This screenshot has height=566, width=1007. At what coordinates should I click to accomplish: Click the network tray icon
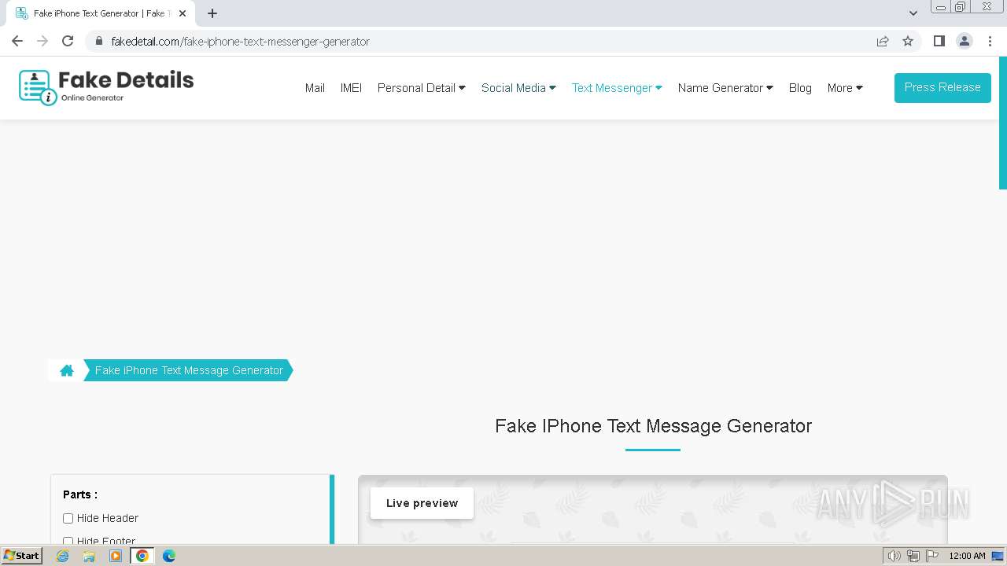pyautogui.click(x=913, y=556)
